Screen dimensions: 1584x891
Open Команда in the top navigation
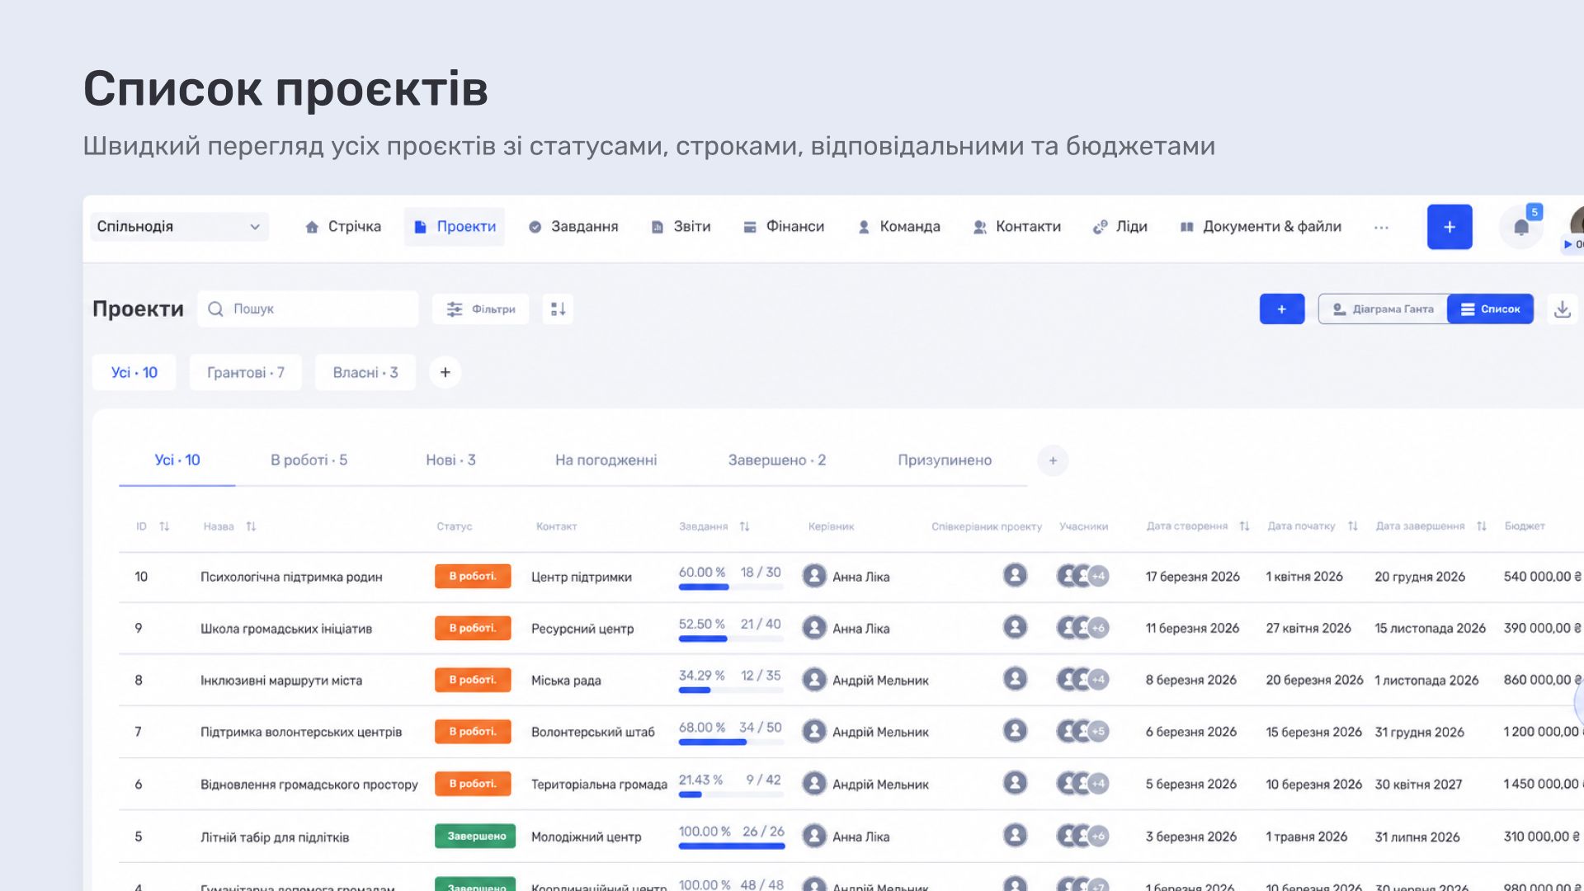click(899, 227)
